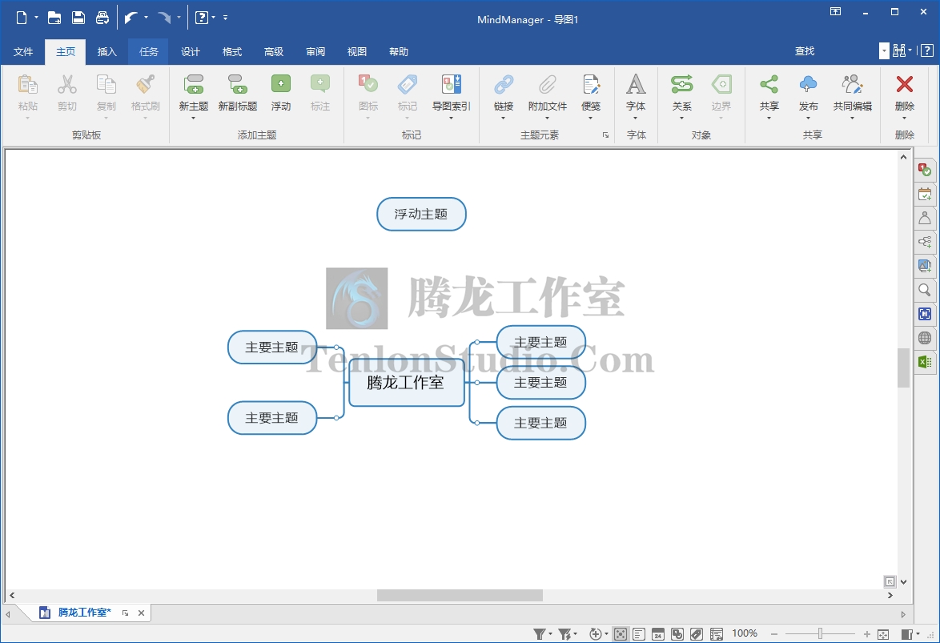Zoom in with the plus button
Screen dimensions: 940x643
867,634
